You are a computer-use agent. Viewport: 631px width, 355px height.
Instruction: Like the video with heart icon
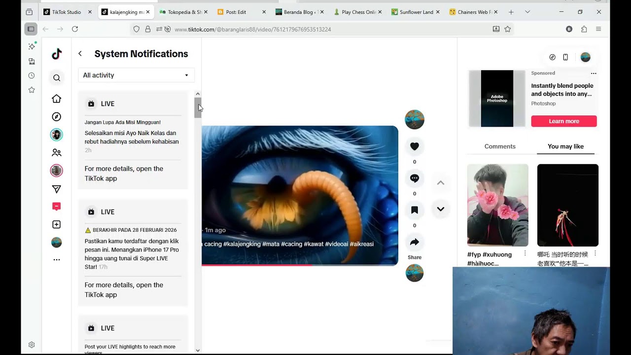click(x=415, y=146)
